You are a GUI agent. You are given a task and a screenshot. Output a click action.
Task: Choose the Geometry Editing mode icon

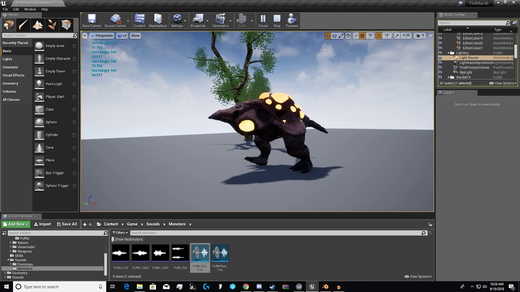[x=66, y=25]
